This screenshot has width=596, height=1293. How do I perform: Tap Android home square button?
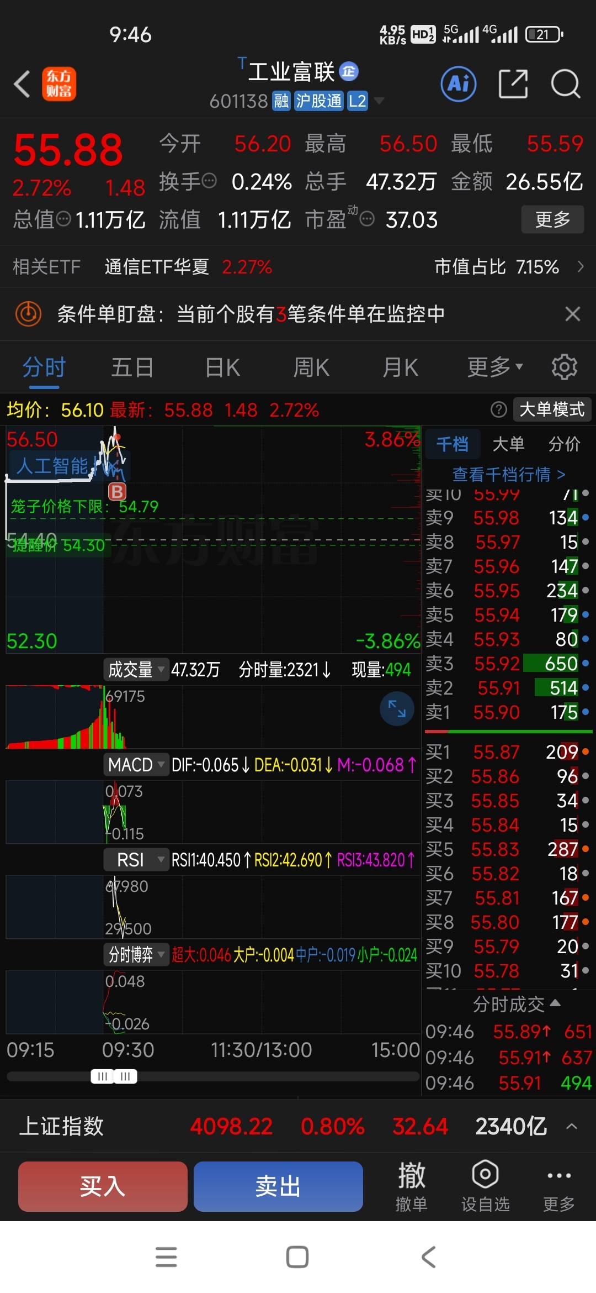pyautogui.click(x=297, y=1257)
